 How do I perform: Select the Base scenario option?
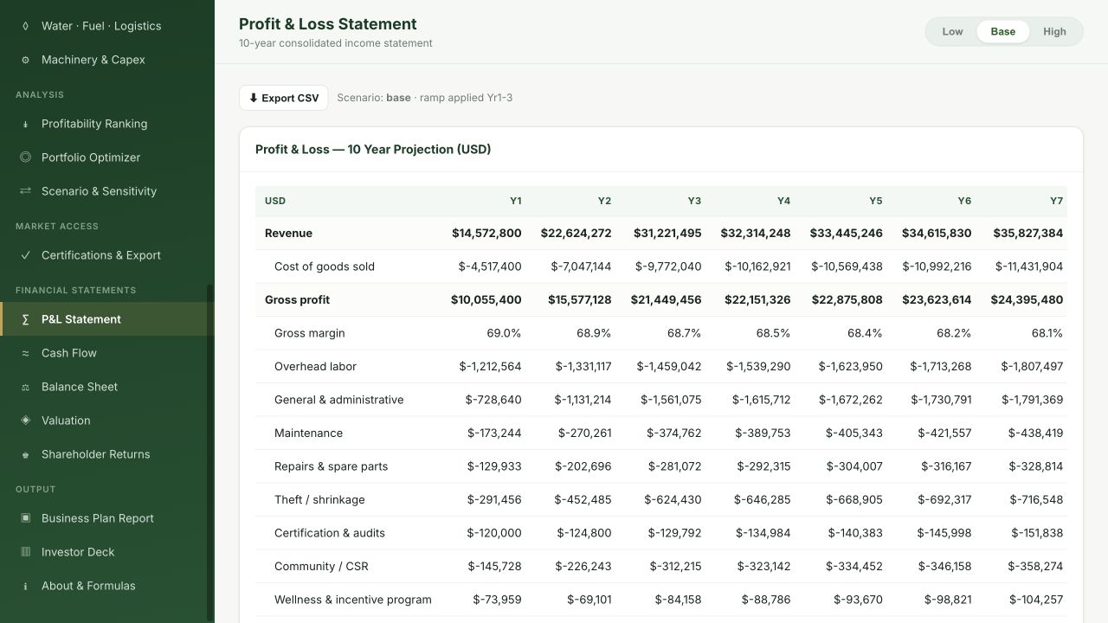pos(1003,32)
